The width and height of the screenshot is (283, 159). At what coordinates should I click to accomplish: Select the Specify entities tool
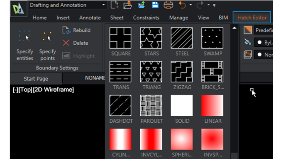(x=25, y=45)
